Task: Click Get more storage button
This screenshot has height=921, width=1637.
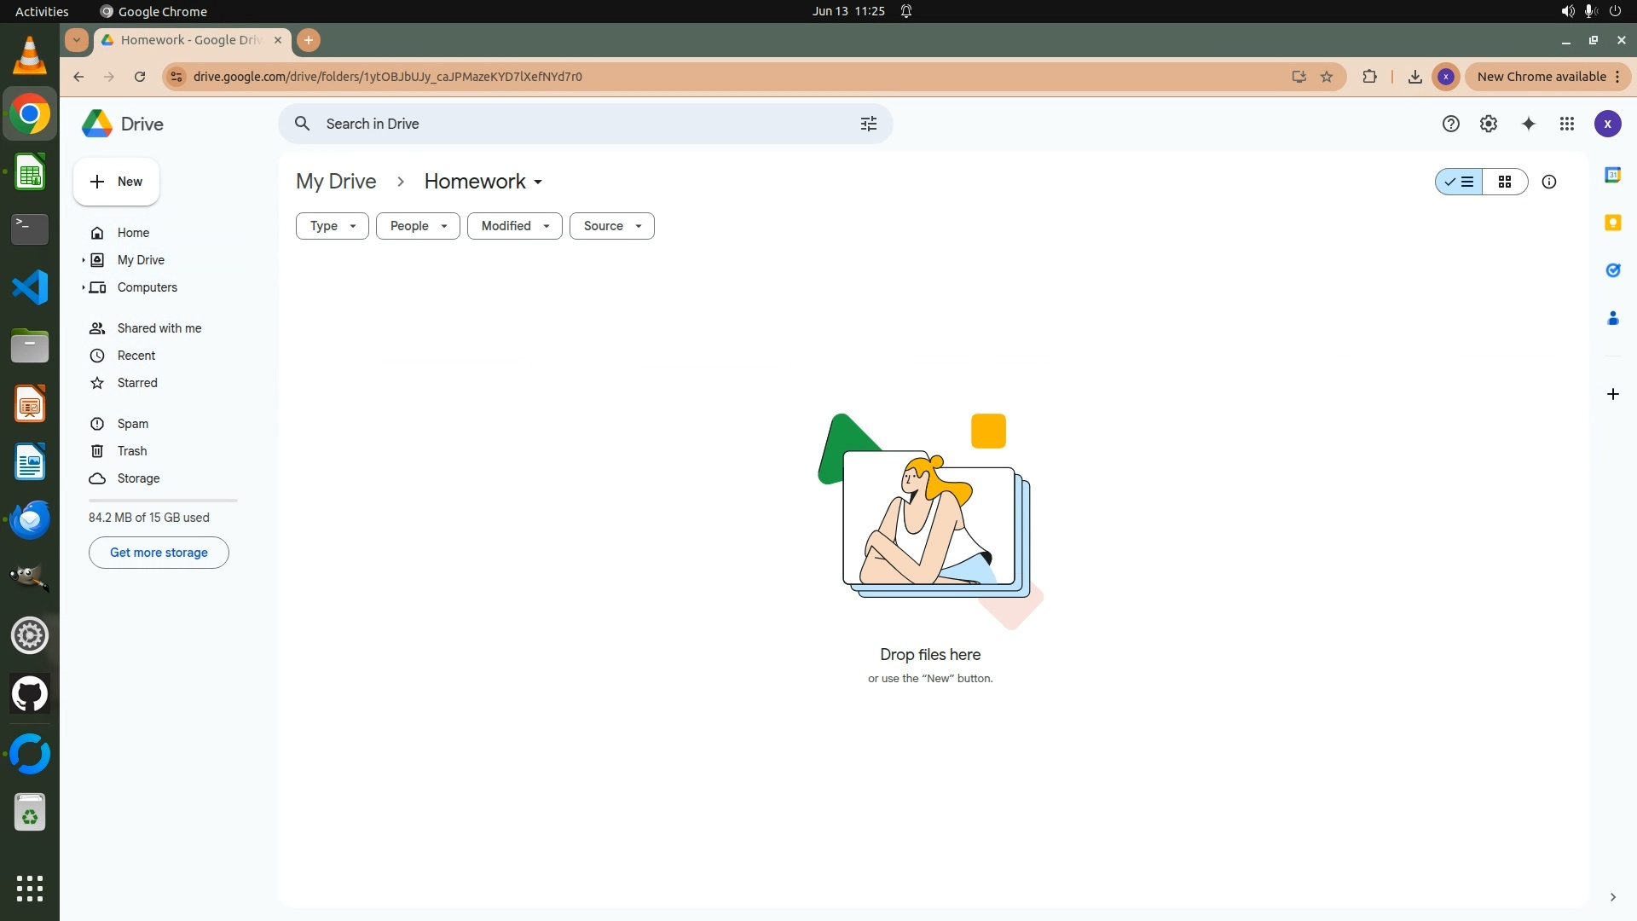Action: [x=159, y=553]
